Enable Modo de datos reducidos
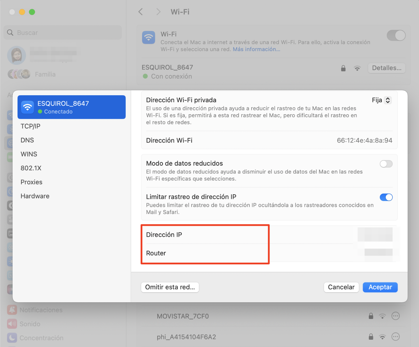The height and width of the screenshot is (347, 419). point(386,164)
